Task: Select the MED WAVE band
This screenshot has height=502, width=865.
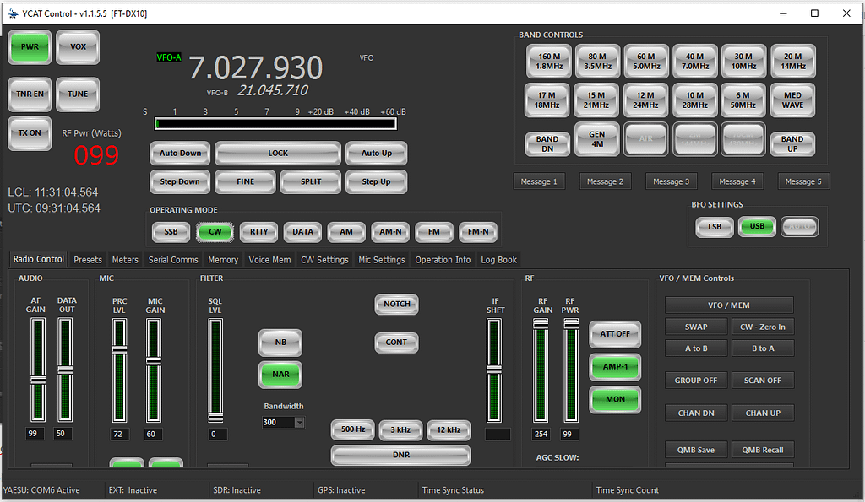Action: [x=792, y=100]
